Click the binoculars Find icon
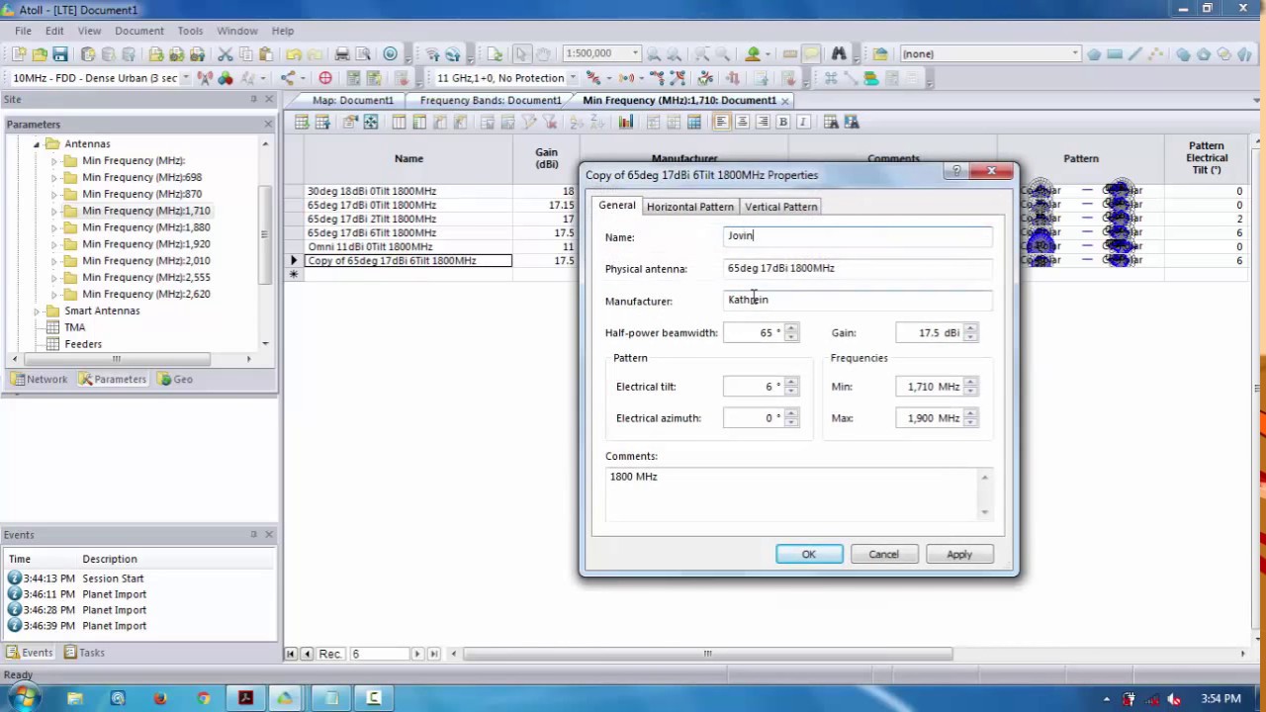Image resolution: width=1266 pixels, height=712 pixels. coord(839,54)
